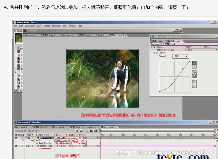Open the Mask 1 mode Add dropdown

point(62,141)
